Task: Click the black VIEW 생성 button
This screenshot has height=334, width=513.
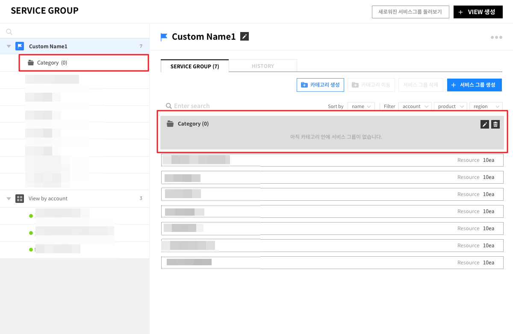Action: [x=478, y=12]
